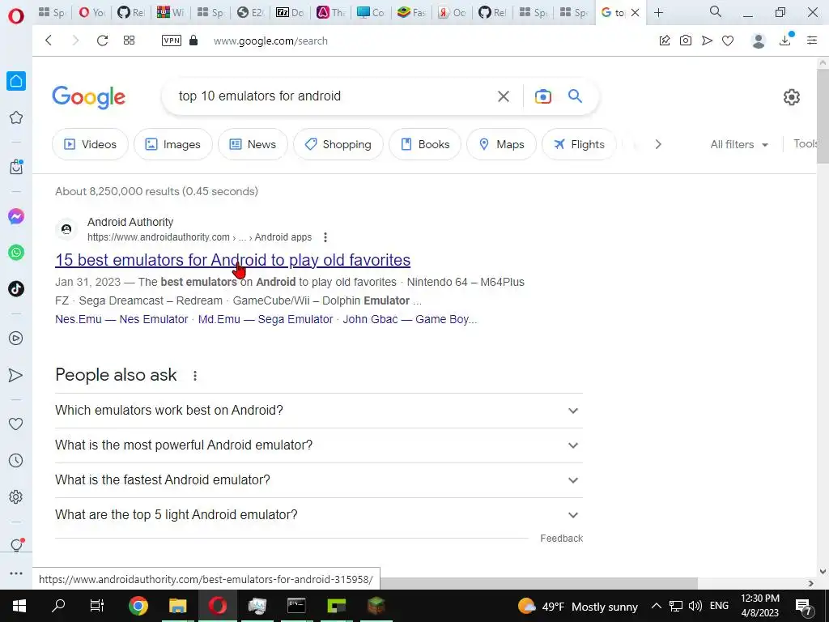This screenshot has height=622, width=829.
Task: Click the page's horizontal scrollbar
Action: point(538,583)
